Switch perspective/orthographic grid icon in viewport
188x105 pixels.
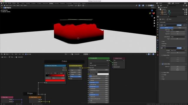[x=154, y=26]
